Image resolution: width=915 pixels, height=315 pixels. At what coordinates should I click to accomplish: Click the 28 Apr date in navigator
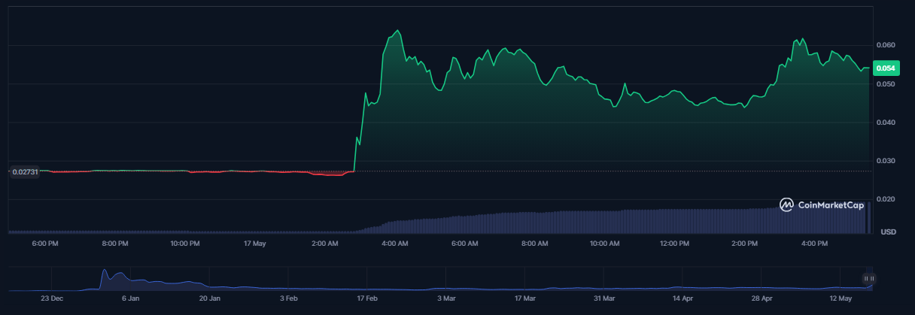point(762,298)
